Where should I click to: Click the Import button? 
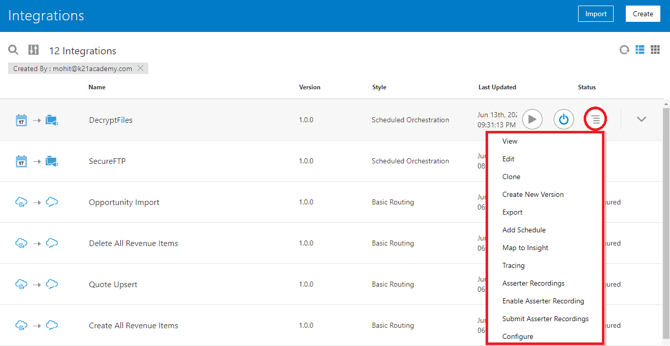click(x=595, y=14)
